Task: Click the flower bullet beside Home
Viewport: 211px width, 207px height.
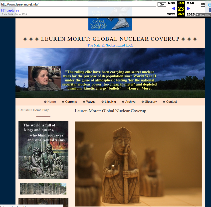Action: (x=45, y=102)
